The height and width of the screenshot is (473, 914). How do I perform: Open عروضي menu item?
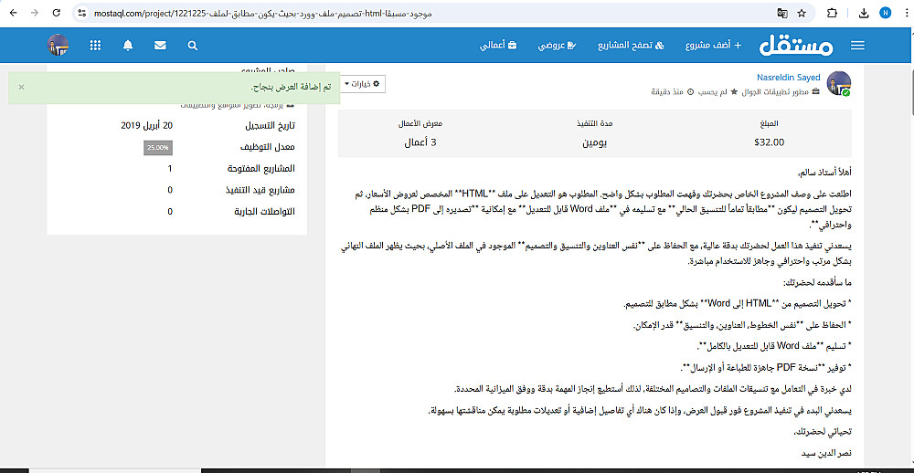click(557, 46)
